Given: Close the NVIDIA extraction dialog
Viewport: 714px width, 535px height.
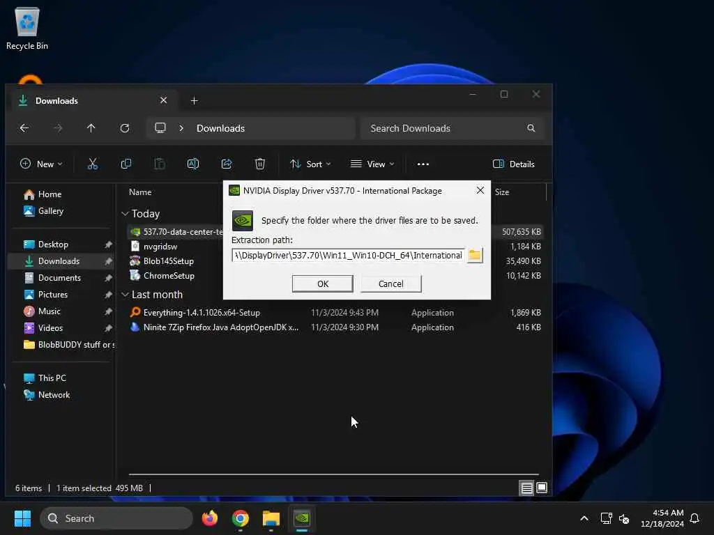Looking at the screenshot, I should (480, 190).
